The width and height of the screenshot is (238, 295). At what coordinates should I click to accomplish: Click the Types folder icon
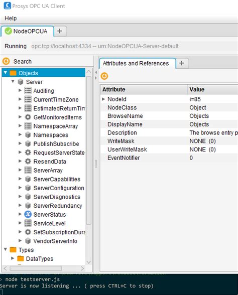pyautogui.click(x=13, y=250)
